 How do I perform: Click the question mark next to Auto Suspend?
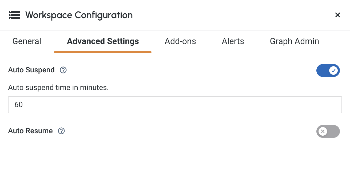pyautogui.click(x=63, y=70)
